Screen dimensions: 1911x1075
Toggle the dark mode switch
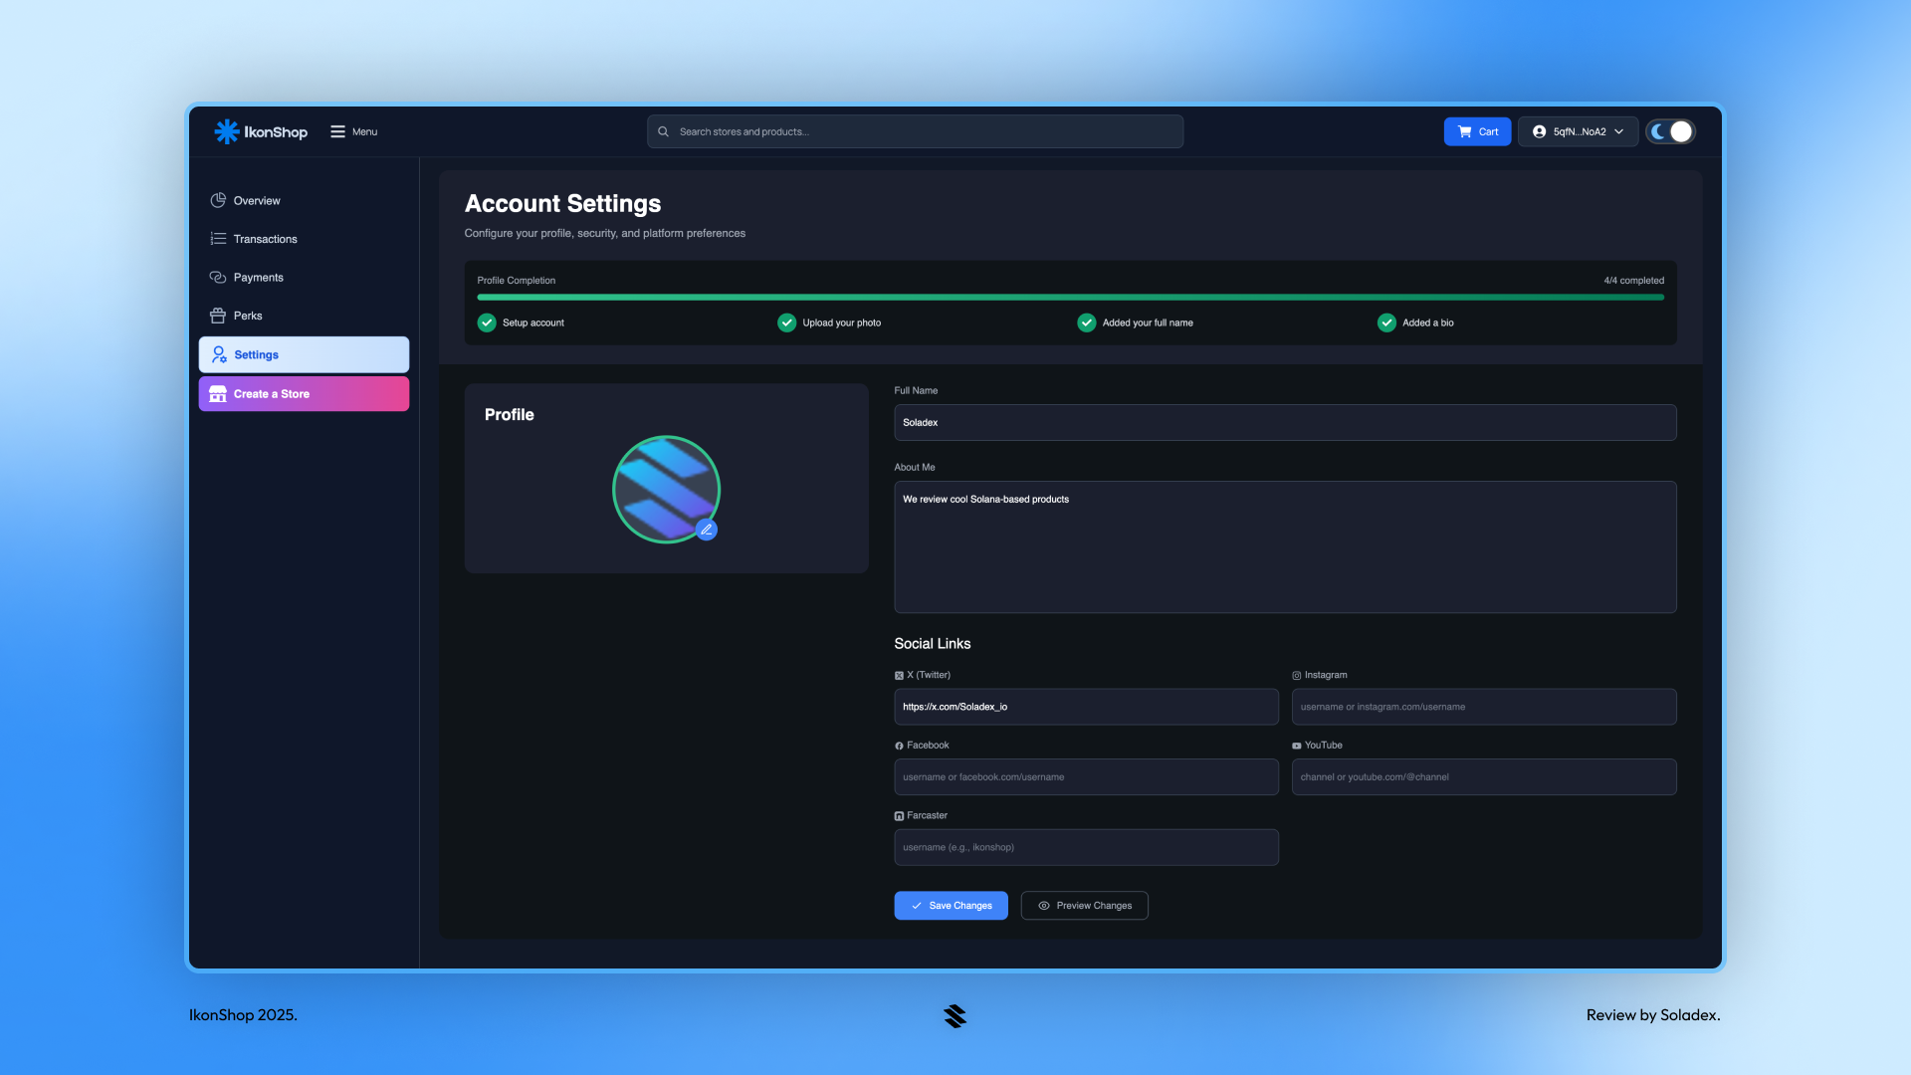(x=1670, y=131)
